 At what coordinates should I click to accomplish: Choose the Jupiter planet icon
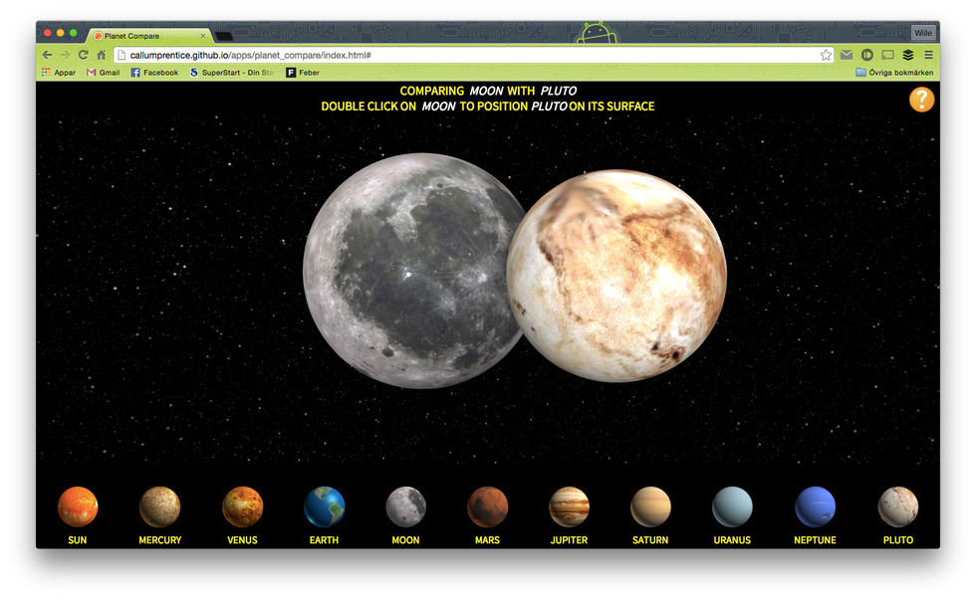[569, 506]
